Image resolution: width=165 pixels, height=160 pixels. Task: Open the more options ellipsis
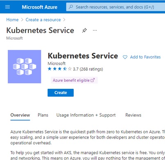(x=95, y=30)
